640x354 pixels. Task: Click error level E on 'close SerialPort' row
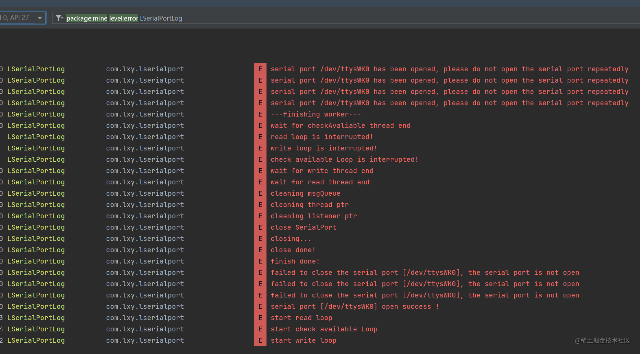[260, 227]
